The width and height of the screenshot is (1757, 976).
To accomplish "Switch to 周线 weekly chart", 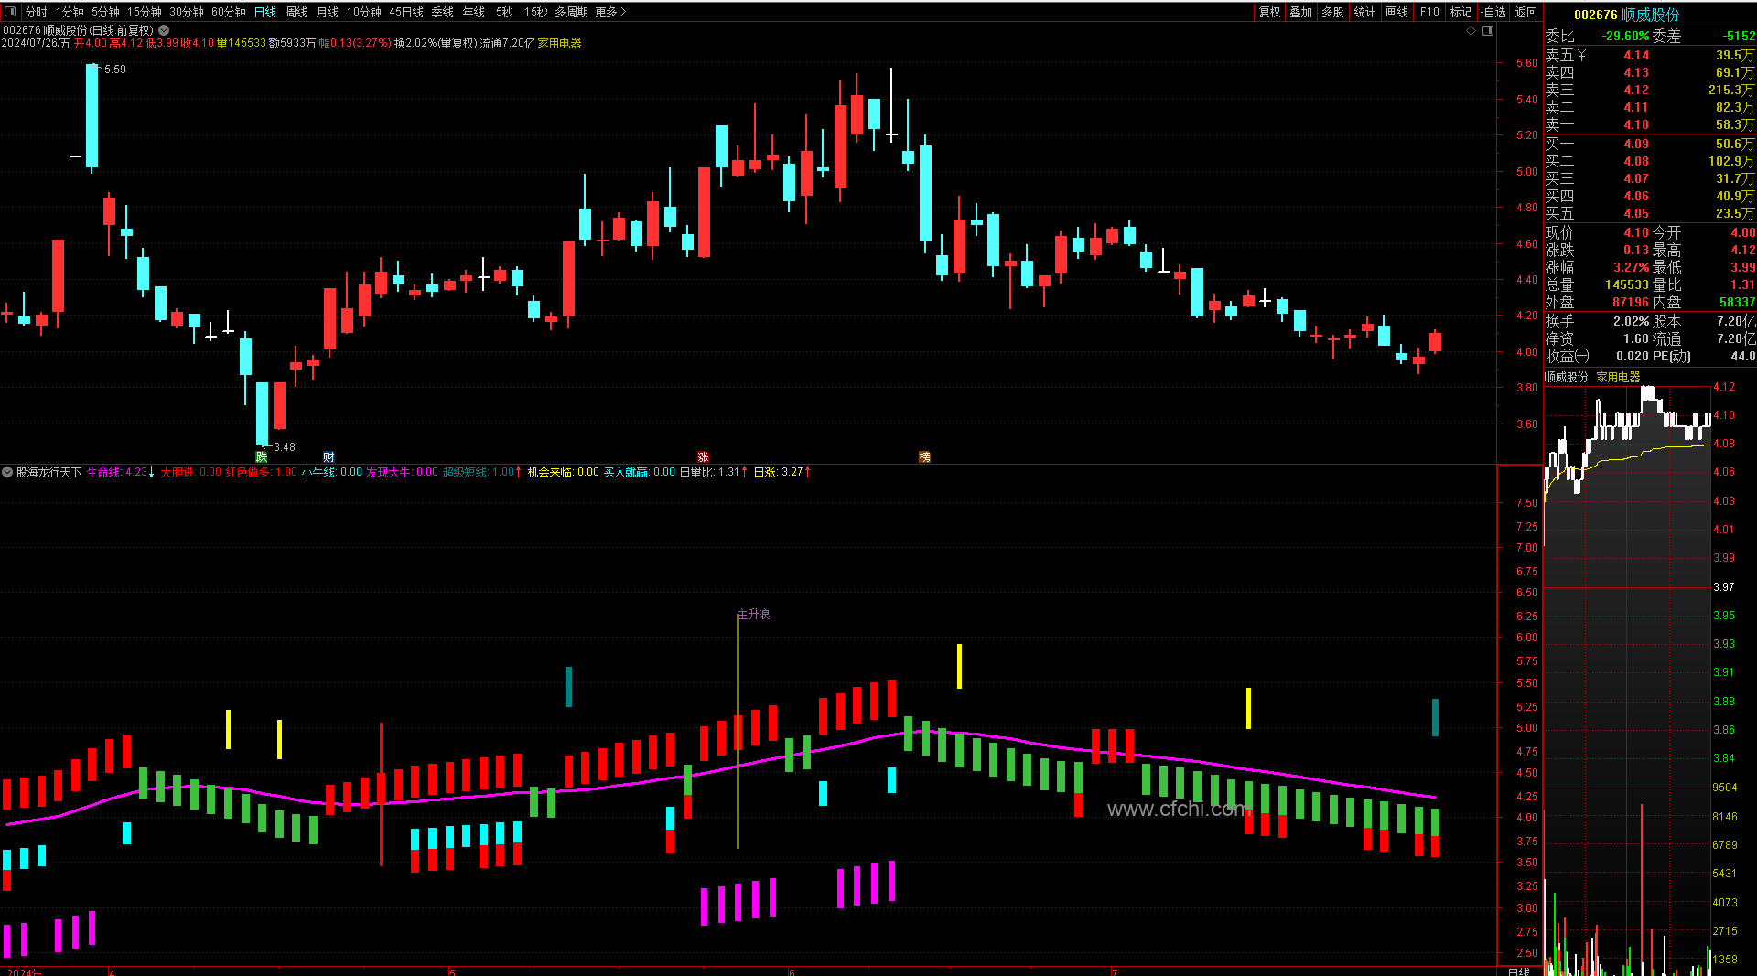I will coord(296,12).
